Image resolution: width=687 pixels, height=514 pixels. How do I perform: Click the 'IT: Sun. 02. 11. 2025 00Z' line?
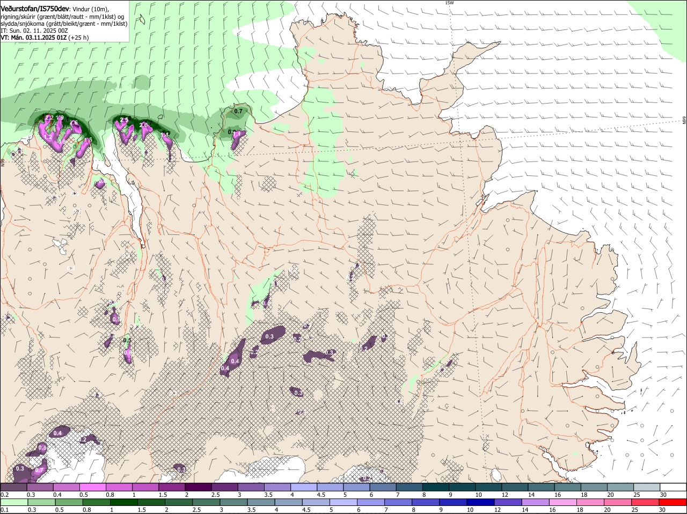point(34,31)
